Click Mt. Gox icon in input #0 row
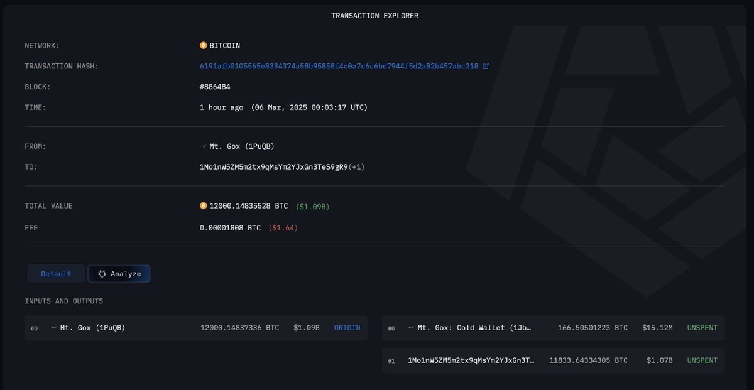 54,327
